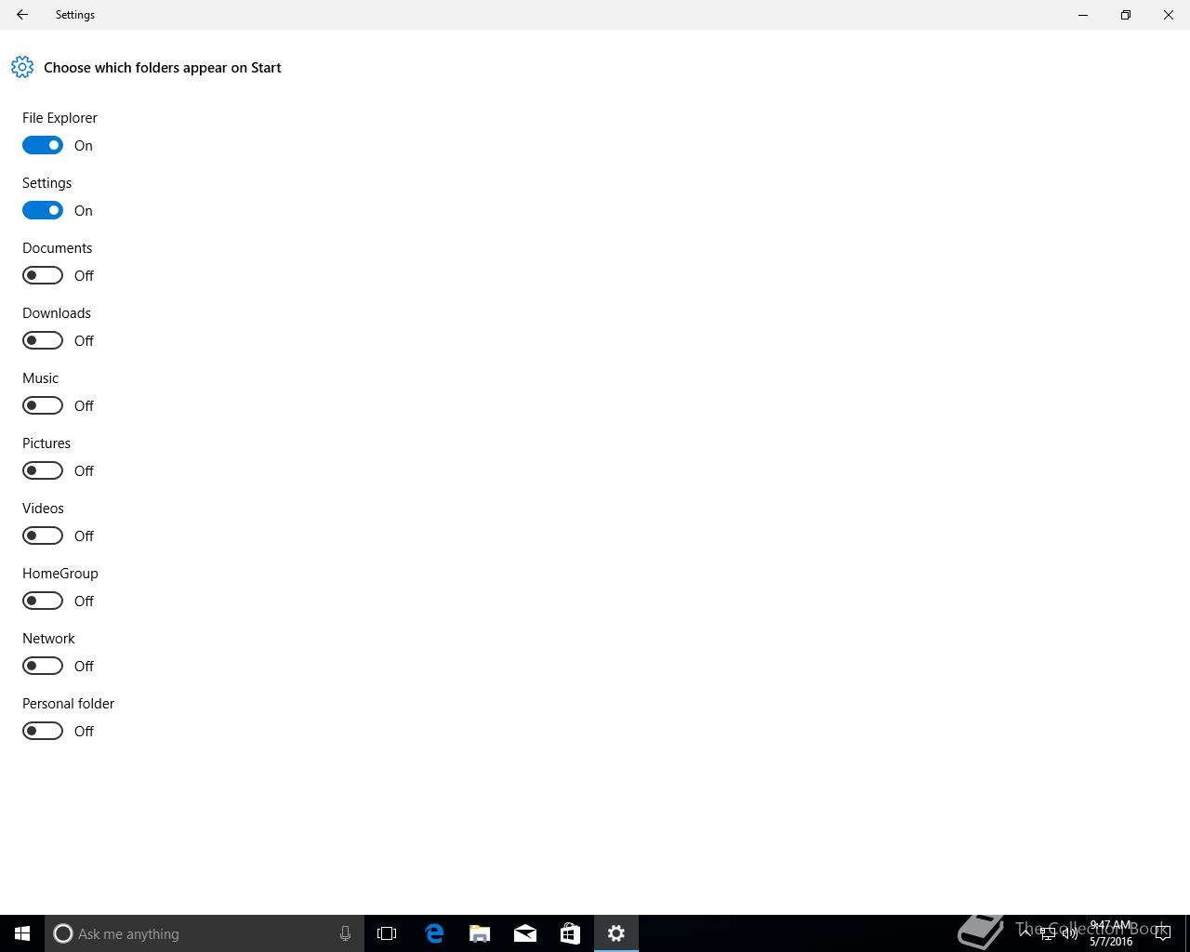Screen dimensions: 1190x952
Task: Show hidden system tray icons
Action: 1025,932
